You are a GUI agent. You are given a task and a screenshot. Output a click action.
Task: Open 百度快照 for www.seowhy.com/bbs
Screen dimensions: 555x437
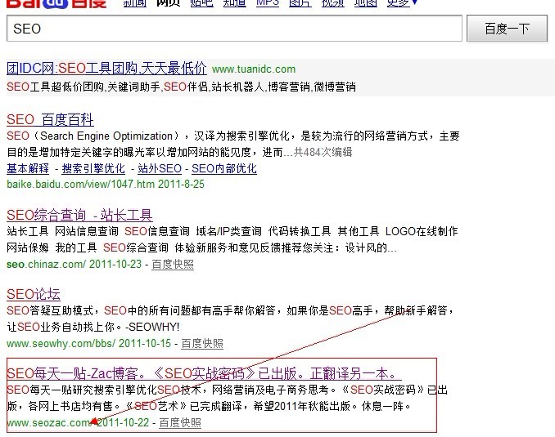point(202,343)
